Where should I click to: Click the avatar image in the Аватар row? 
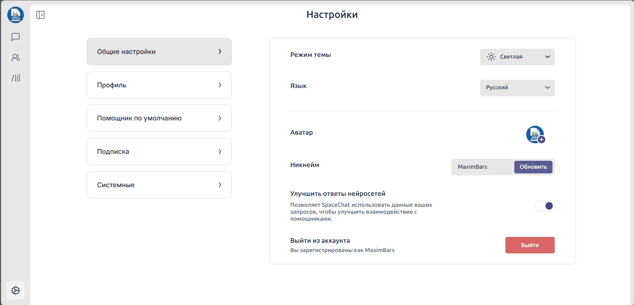(x=534, y=134)
